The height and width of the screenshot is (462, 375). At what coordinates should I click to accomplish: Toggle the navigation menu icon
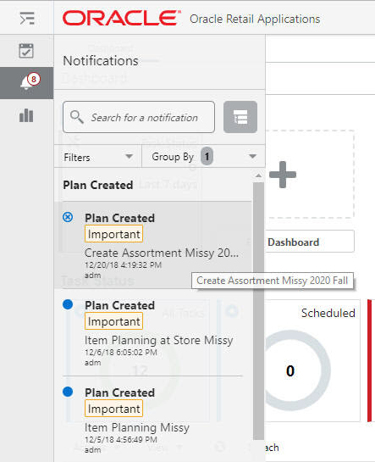[x=27, y=19]
